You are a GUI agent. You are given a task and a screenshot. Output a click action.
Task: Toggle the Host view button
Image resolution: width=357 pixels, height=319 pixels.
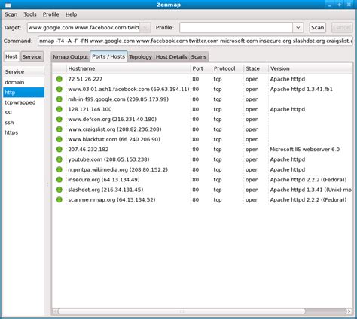(11, 56)
